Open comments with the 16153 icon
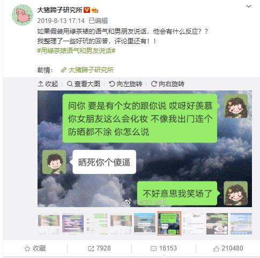This screenshot has width=260, height=258. (x=164, y=248)
